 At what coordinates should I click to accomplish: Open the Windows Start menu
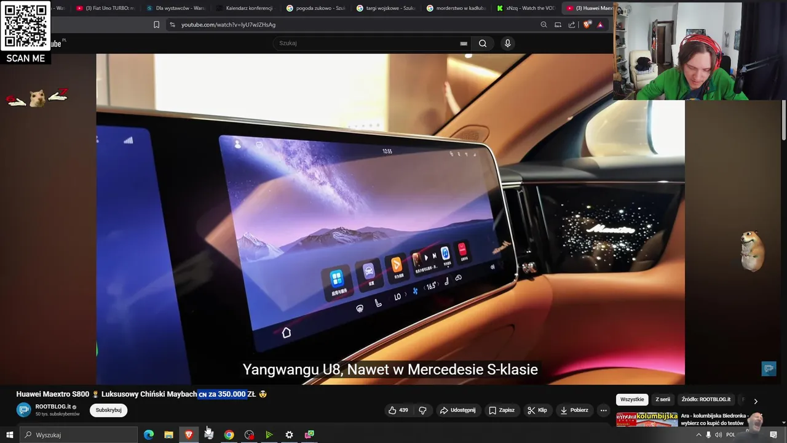click(x=9, y=435)
